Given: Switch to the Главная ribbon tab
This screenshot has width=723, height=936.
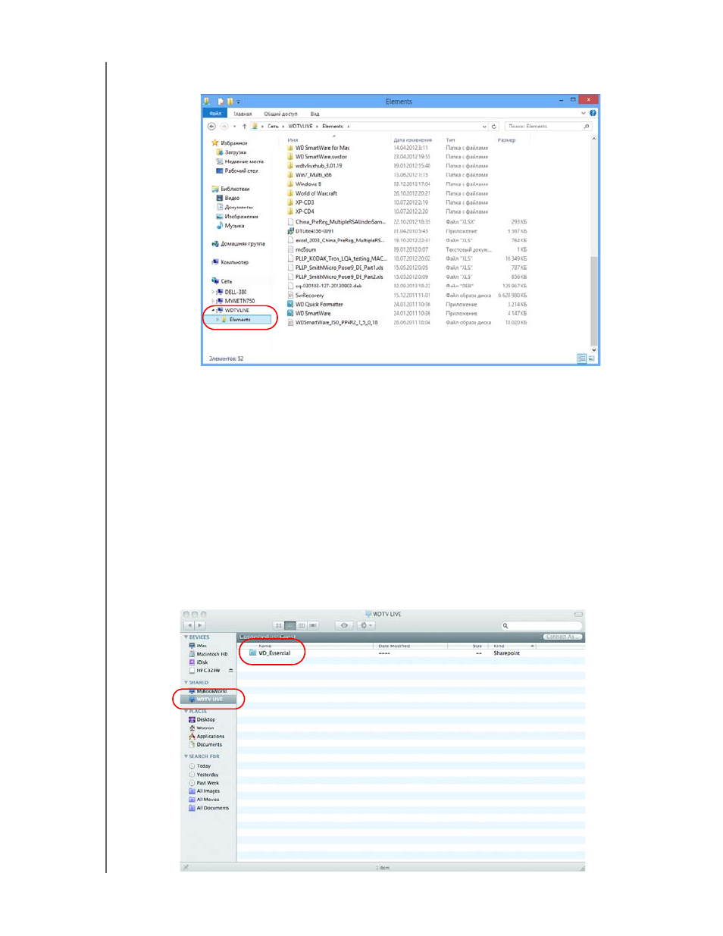Looking at the screenshot, I should (243, 114).
